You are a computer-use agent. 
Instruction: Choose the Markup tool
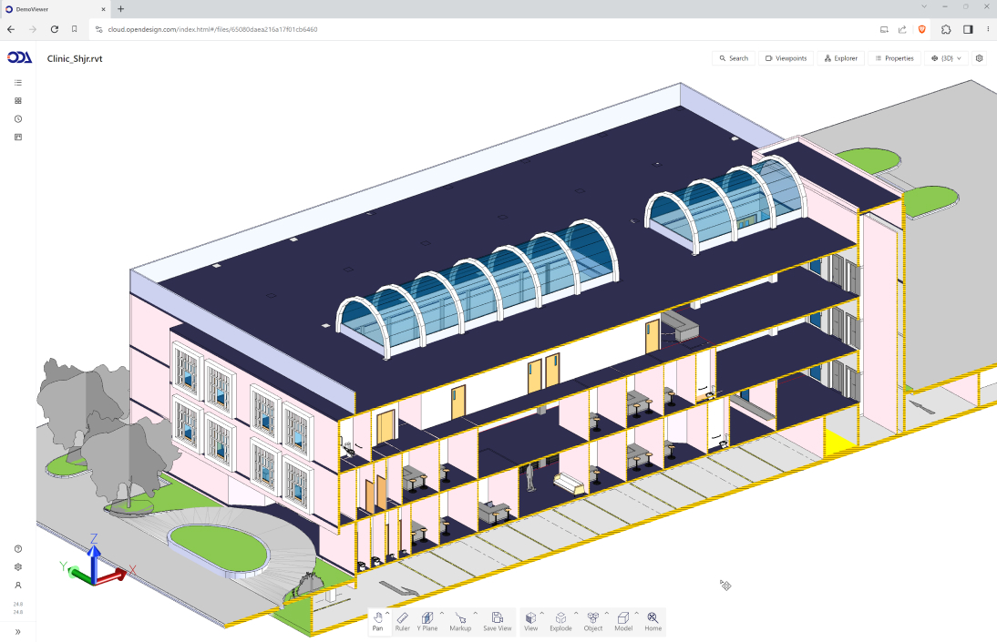point(460,621)
